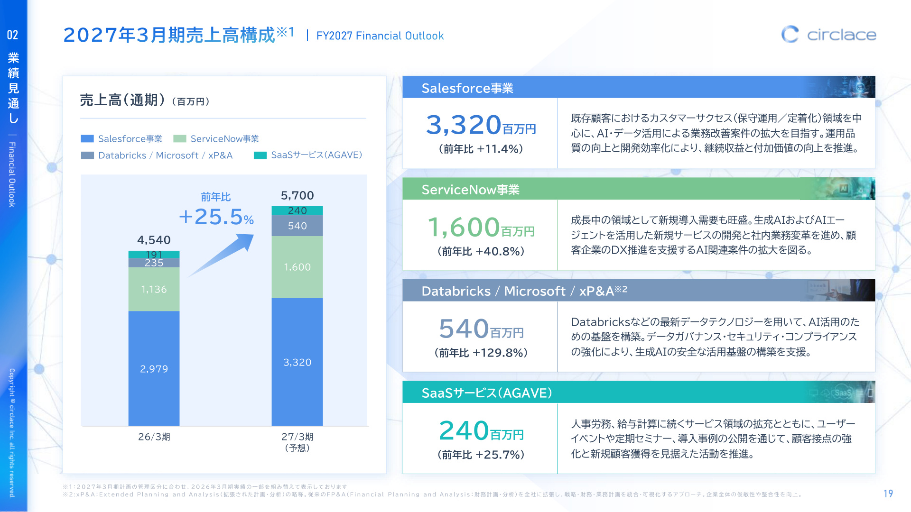Open the Databricks header image thumbnail

coord(837,290)
